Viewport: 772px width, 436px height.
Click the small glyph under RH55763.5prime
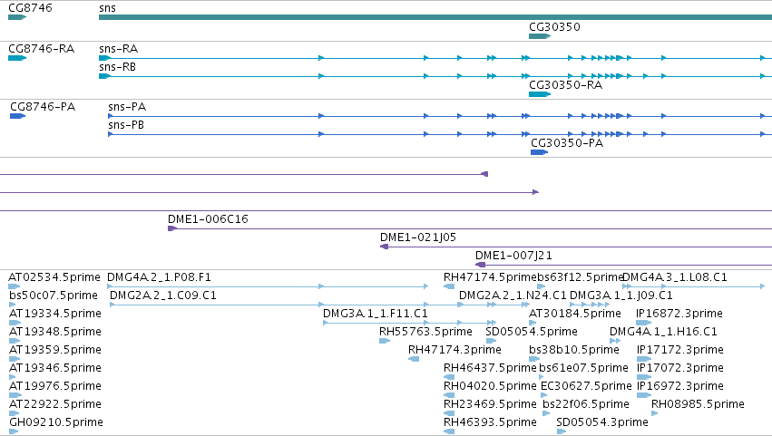coord(385,341)
